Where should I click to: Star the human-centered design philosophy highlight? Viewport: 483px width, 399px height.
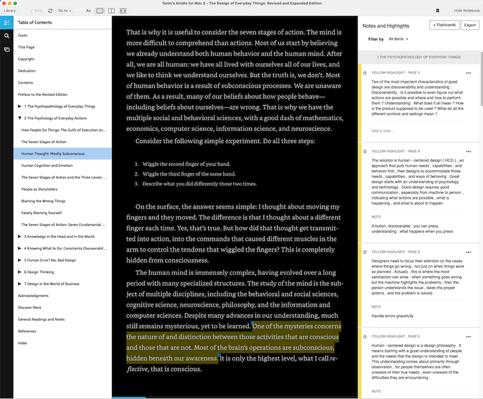tap(365, 336)
